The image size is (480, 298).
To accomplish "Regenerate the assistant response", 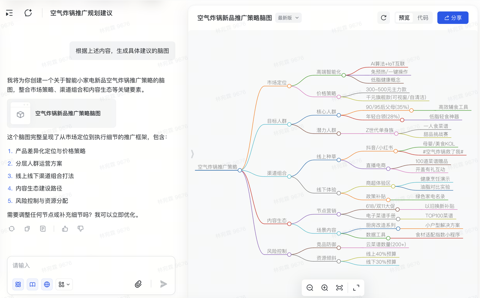I will pyautogui.click(x=12, y=228).
